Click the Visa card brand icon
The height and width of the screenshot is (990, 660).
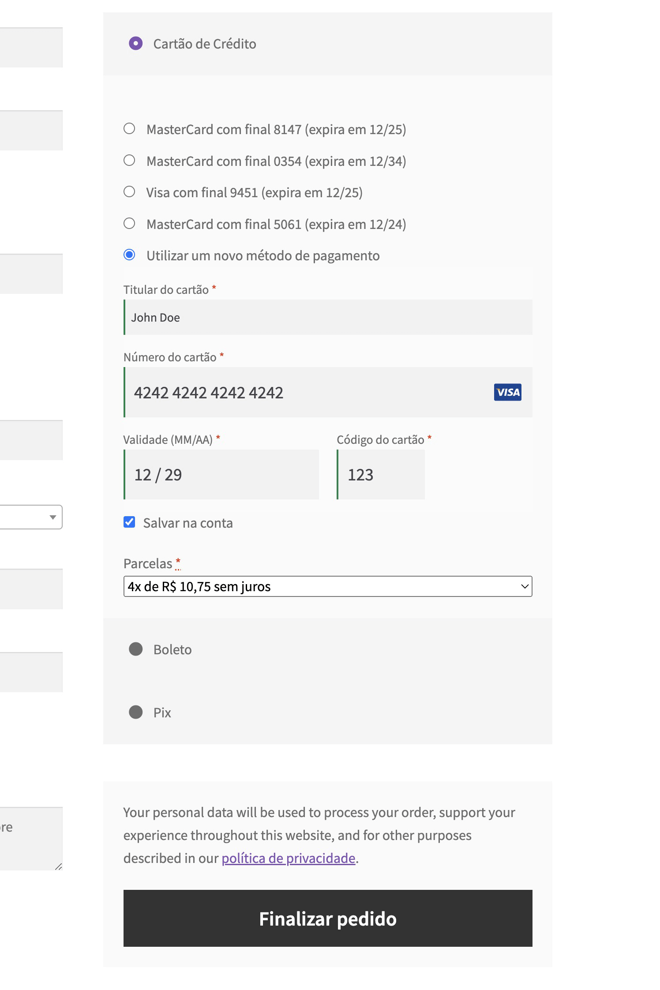click(507, 392)
